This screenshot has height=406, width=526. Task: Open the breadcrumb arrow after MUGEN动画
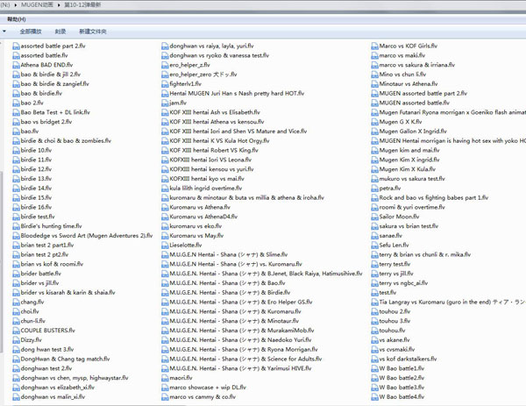point(59,5)
